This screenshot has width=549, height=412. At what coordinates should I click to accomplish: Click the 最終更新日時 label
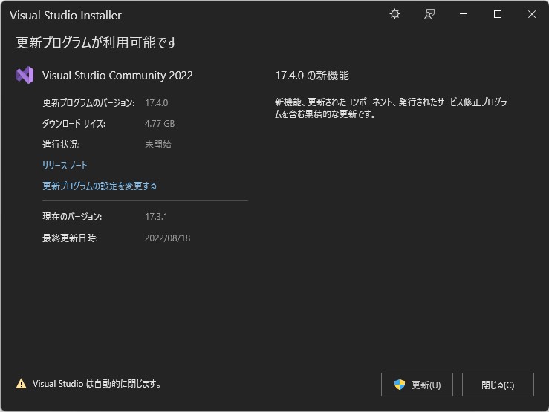pyautogui.click(x=70, y=238)
